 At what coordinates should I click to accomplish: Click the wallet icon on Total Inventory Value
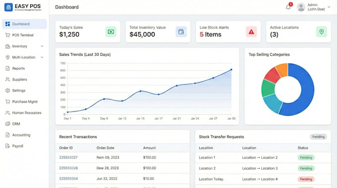coord(181,32)
